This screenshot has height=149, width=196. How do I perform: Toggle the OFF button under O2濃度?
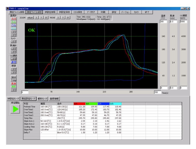[x=13, y=59]
